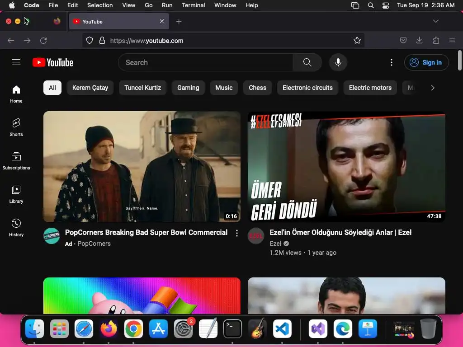463x347 pixels.
Task: Open the Go menu
Action: (148, 5)
